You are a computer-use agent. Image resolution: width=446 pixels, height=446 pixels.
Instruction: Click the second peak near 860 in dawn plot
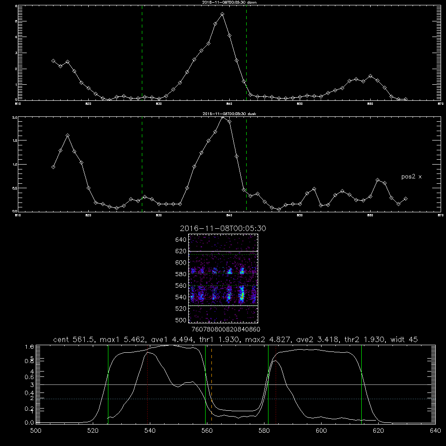click(370, 76)
